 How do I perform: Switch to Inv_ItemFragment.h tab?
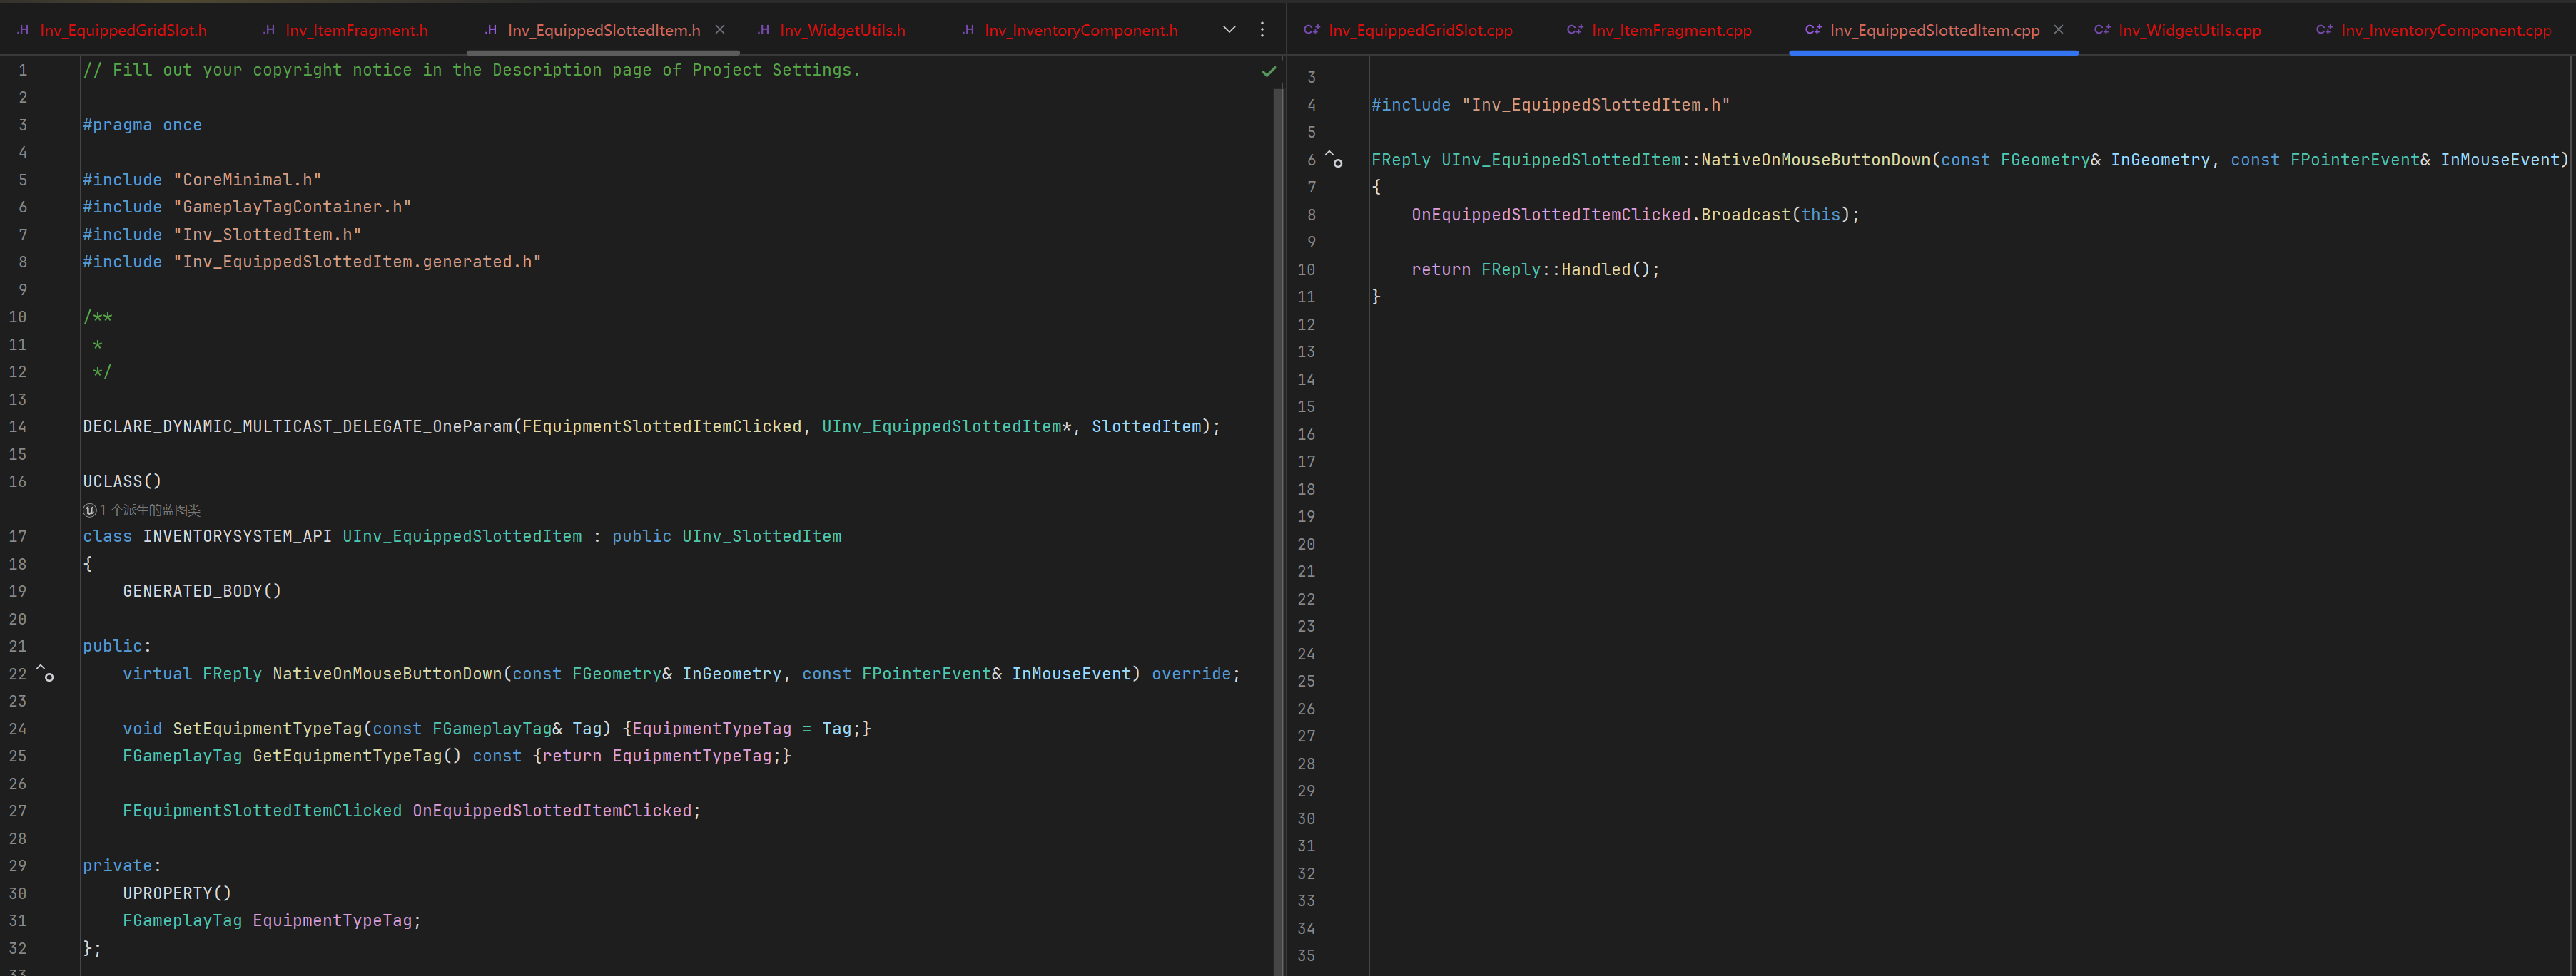[x=356, y=30]
